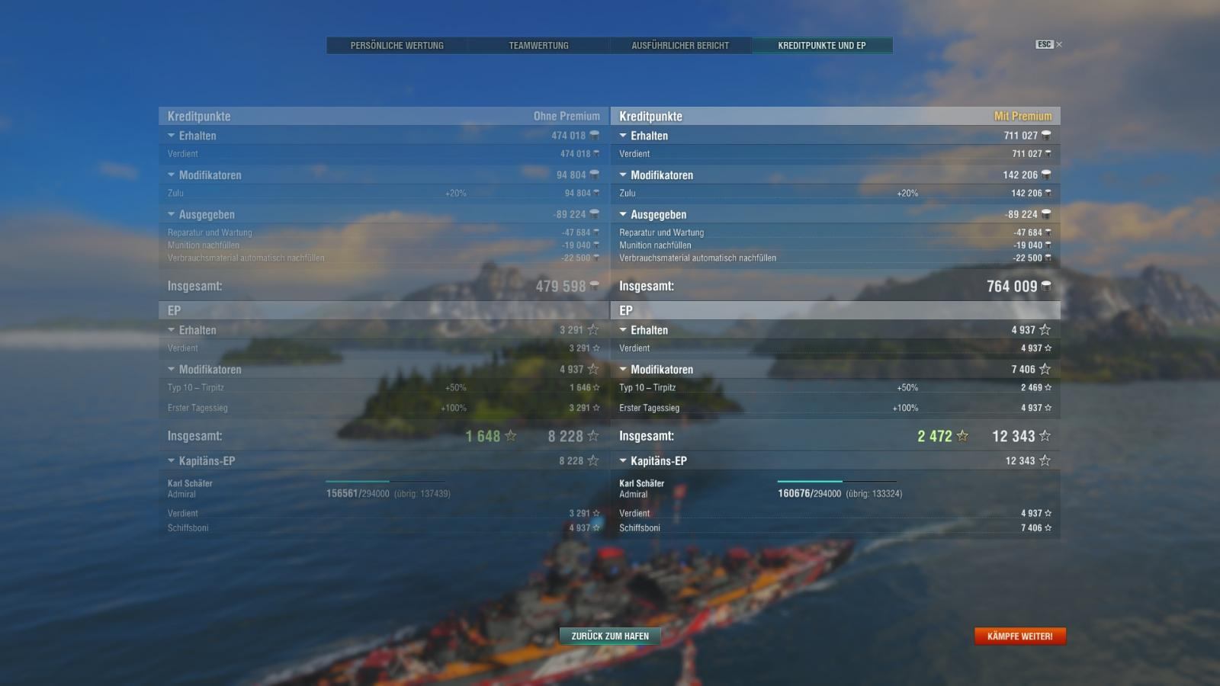
Task: Click credit icon beside 711 027 Erhalten
Action: point(1046,136)
